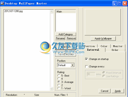Select the Main category
The image size is (128, 97).
click(66, 11)
